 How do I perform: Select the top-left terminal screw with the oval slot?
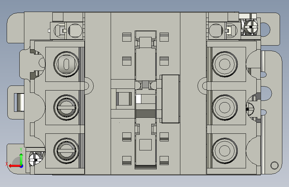tap(66, 64)
